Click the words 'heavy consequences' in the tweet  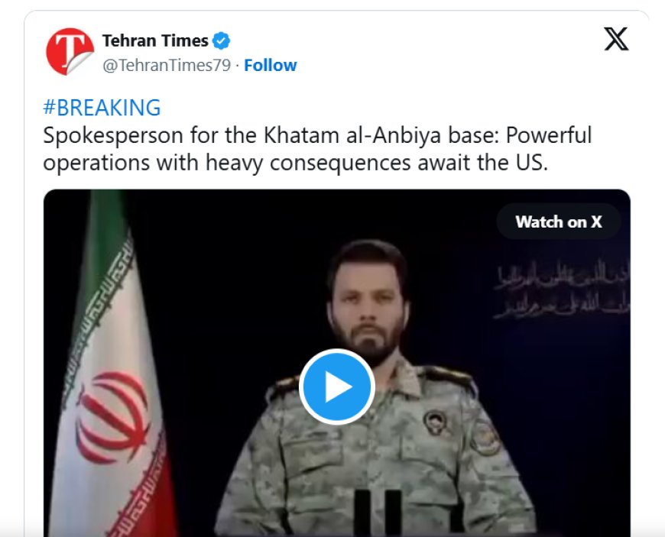pos(308,163)
